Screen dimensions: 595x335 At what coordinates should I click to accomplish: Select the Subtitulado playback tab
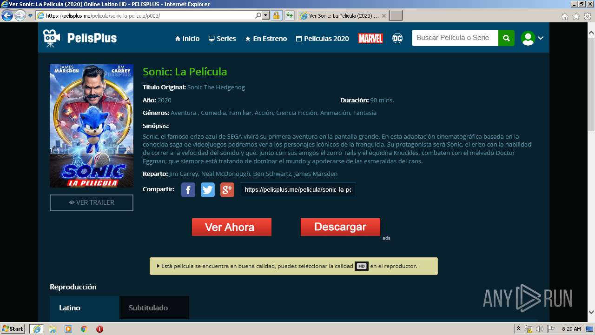point(154,308)
